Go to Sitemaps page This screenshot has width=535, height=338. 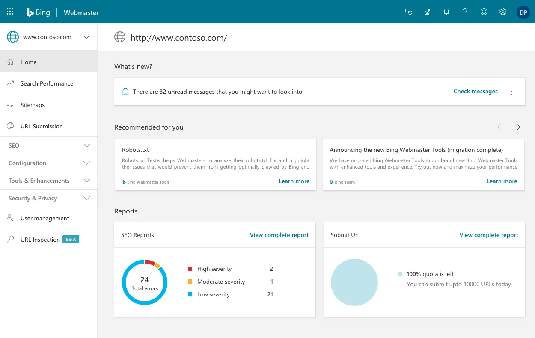(x=33, y=105)
